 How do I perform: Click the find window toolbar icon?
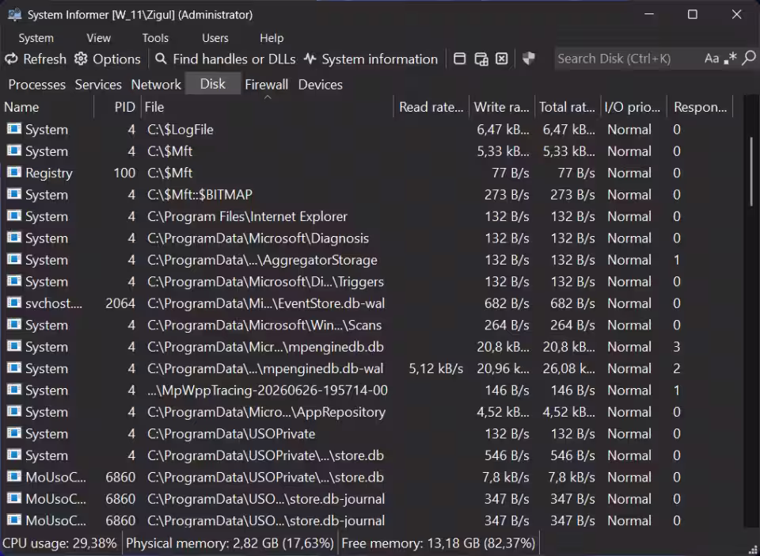point(459,59)
